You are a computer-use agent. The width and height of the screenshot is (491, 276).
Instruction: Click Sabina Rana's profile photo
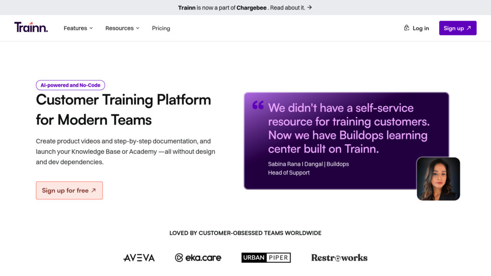pyautogui.click(x=438, y=179)
